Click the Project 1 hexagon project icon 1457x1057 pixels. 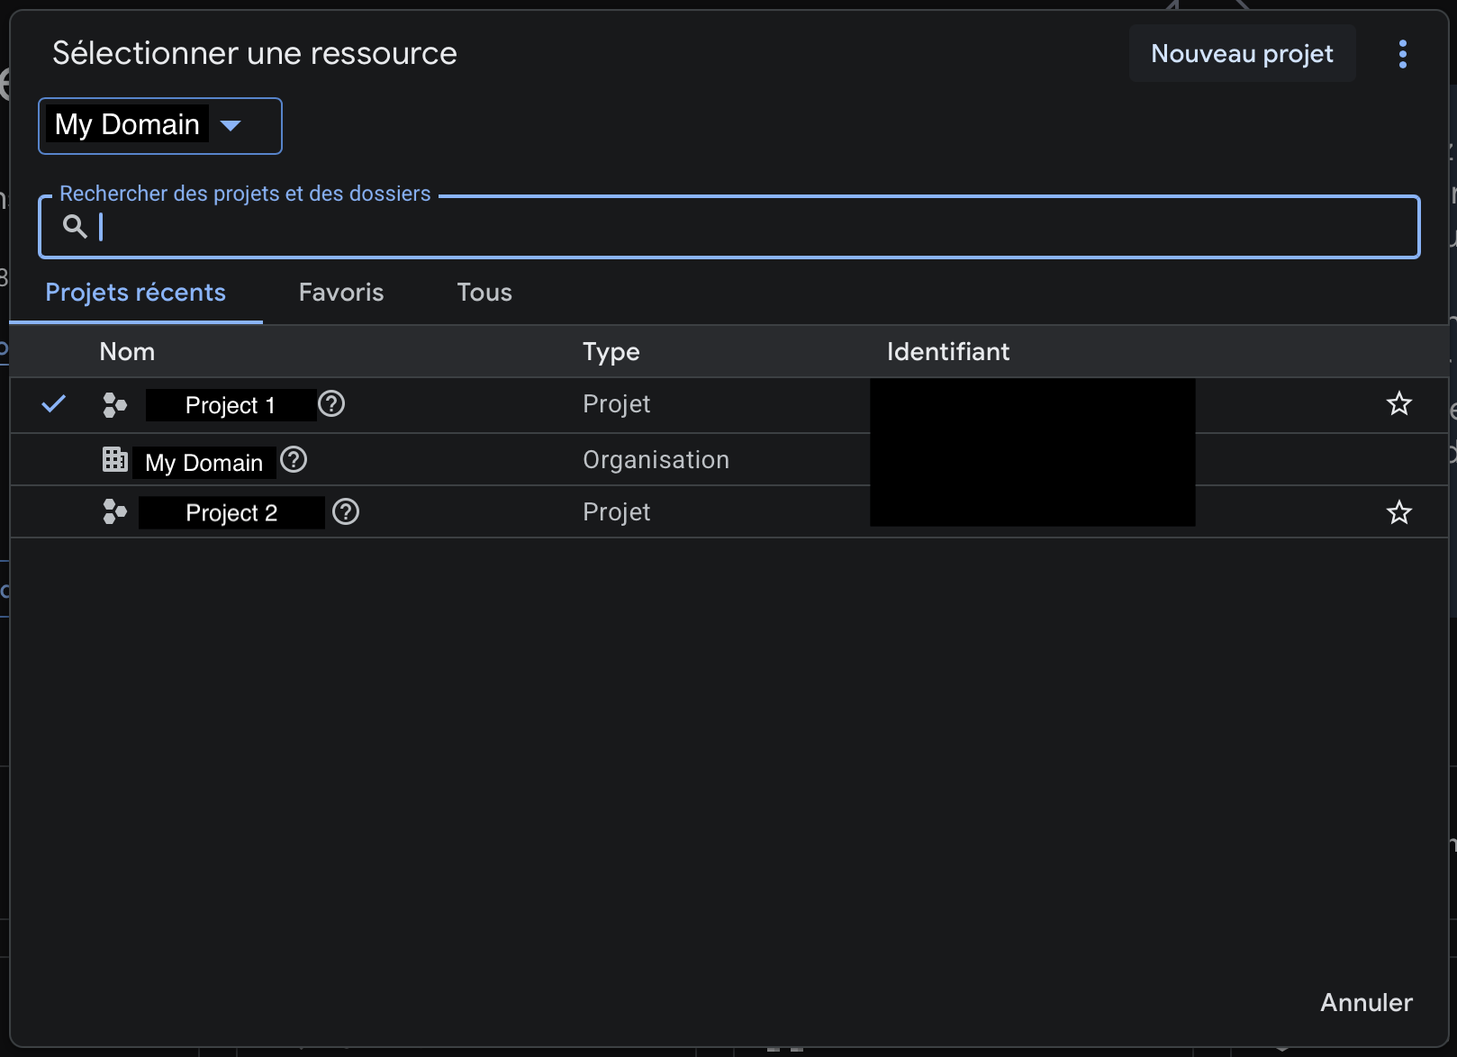click(114, 405)
